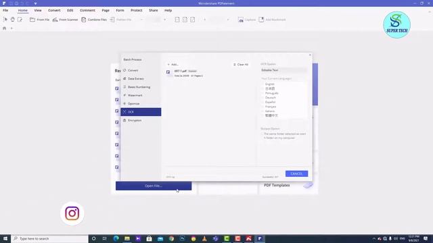This screenshot has height=243, width=433.
Task: Check the Deutsch language option
Action: [x=263, y=97]
